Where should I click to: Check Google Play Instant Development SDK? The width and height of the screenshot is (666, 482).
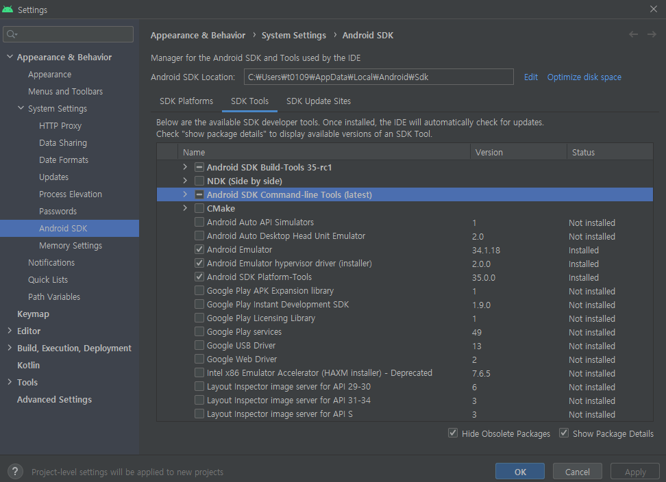(x=199, y=304)
